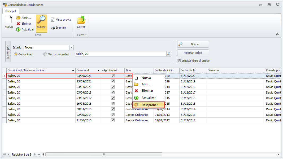Screen dimensions: 283x159
Task: Toggle Solicitar filtro al entrar checkbox
Action: [179, 61]
